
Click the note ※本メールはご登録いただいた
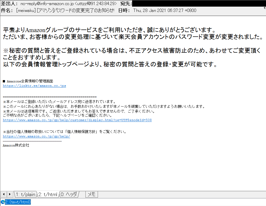(59, 102)
